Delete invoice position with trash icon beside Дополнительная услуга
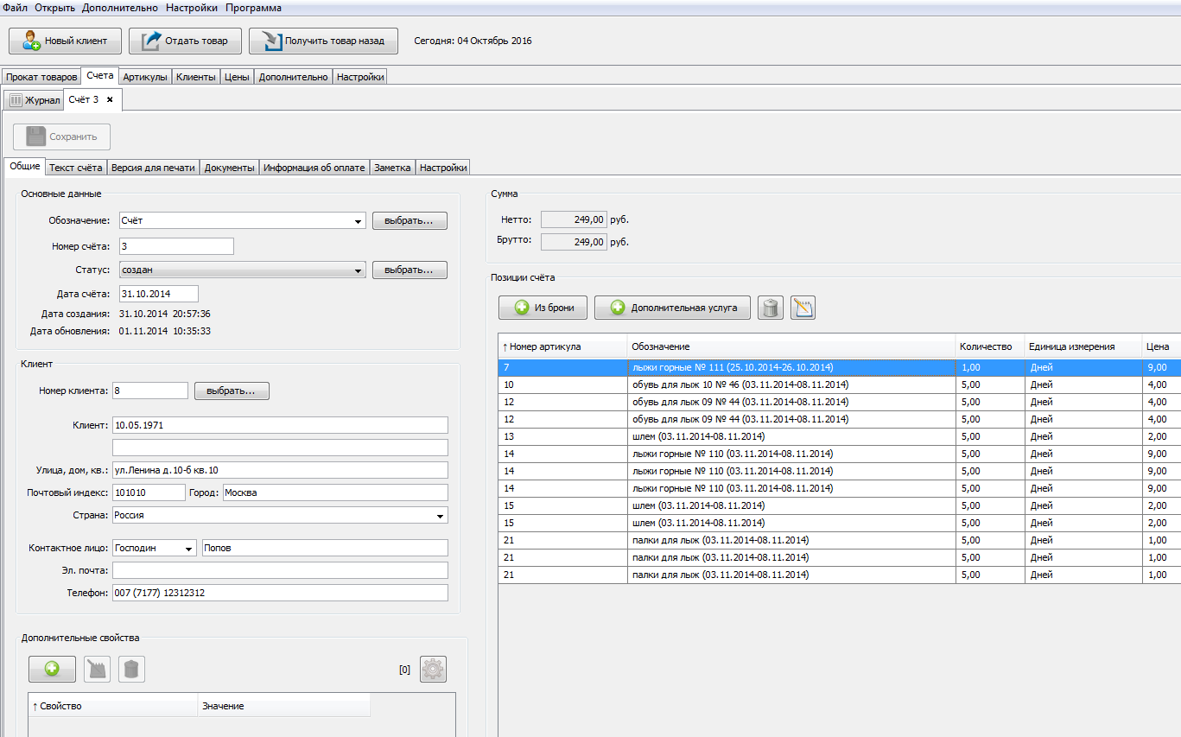The image size is (1181, 737). [771, 308]
